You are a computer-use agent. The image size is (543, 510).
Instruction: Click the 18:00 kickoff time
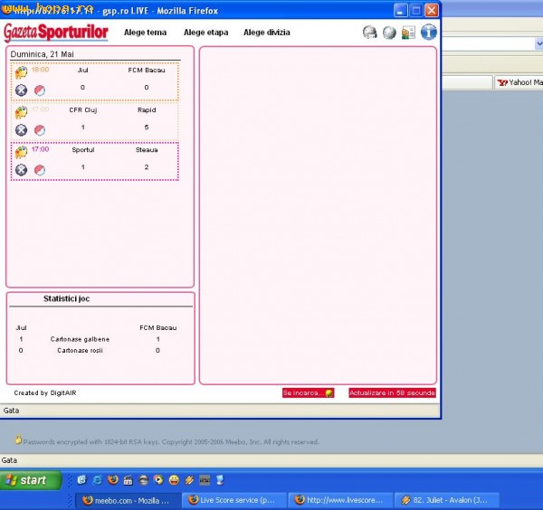[x=40, y=70]
